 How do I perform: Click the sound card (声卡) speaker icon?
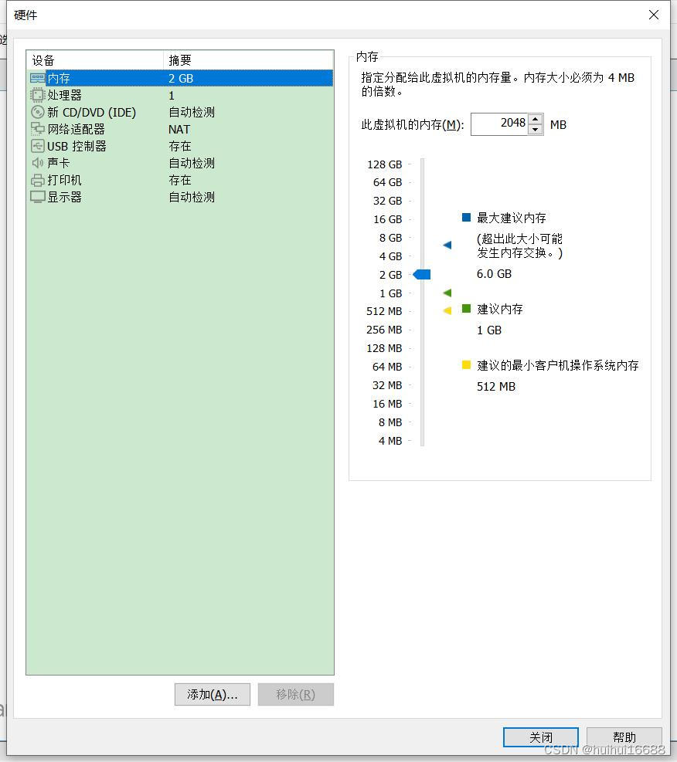[37, 163]
